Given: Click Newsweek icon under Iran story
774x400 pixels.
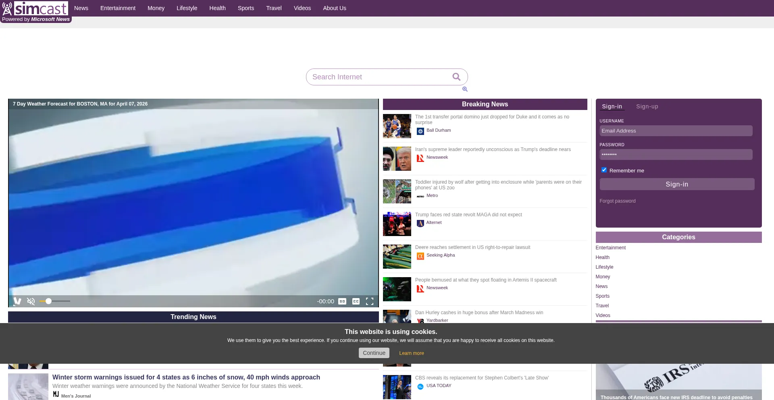Looking at the screenshot, I should tap(420, 158).
